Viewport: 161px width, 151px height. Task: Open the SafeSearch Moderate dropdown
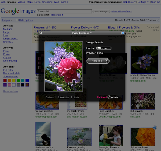point(57,15)
